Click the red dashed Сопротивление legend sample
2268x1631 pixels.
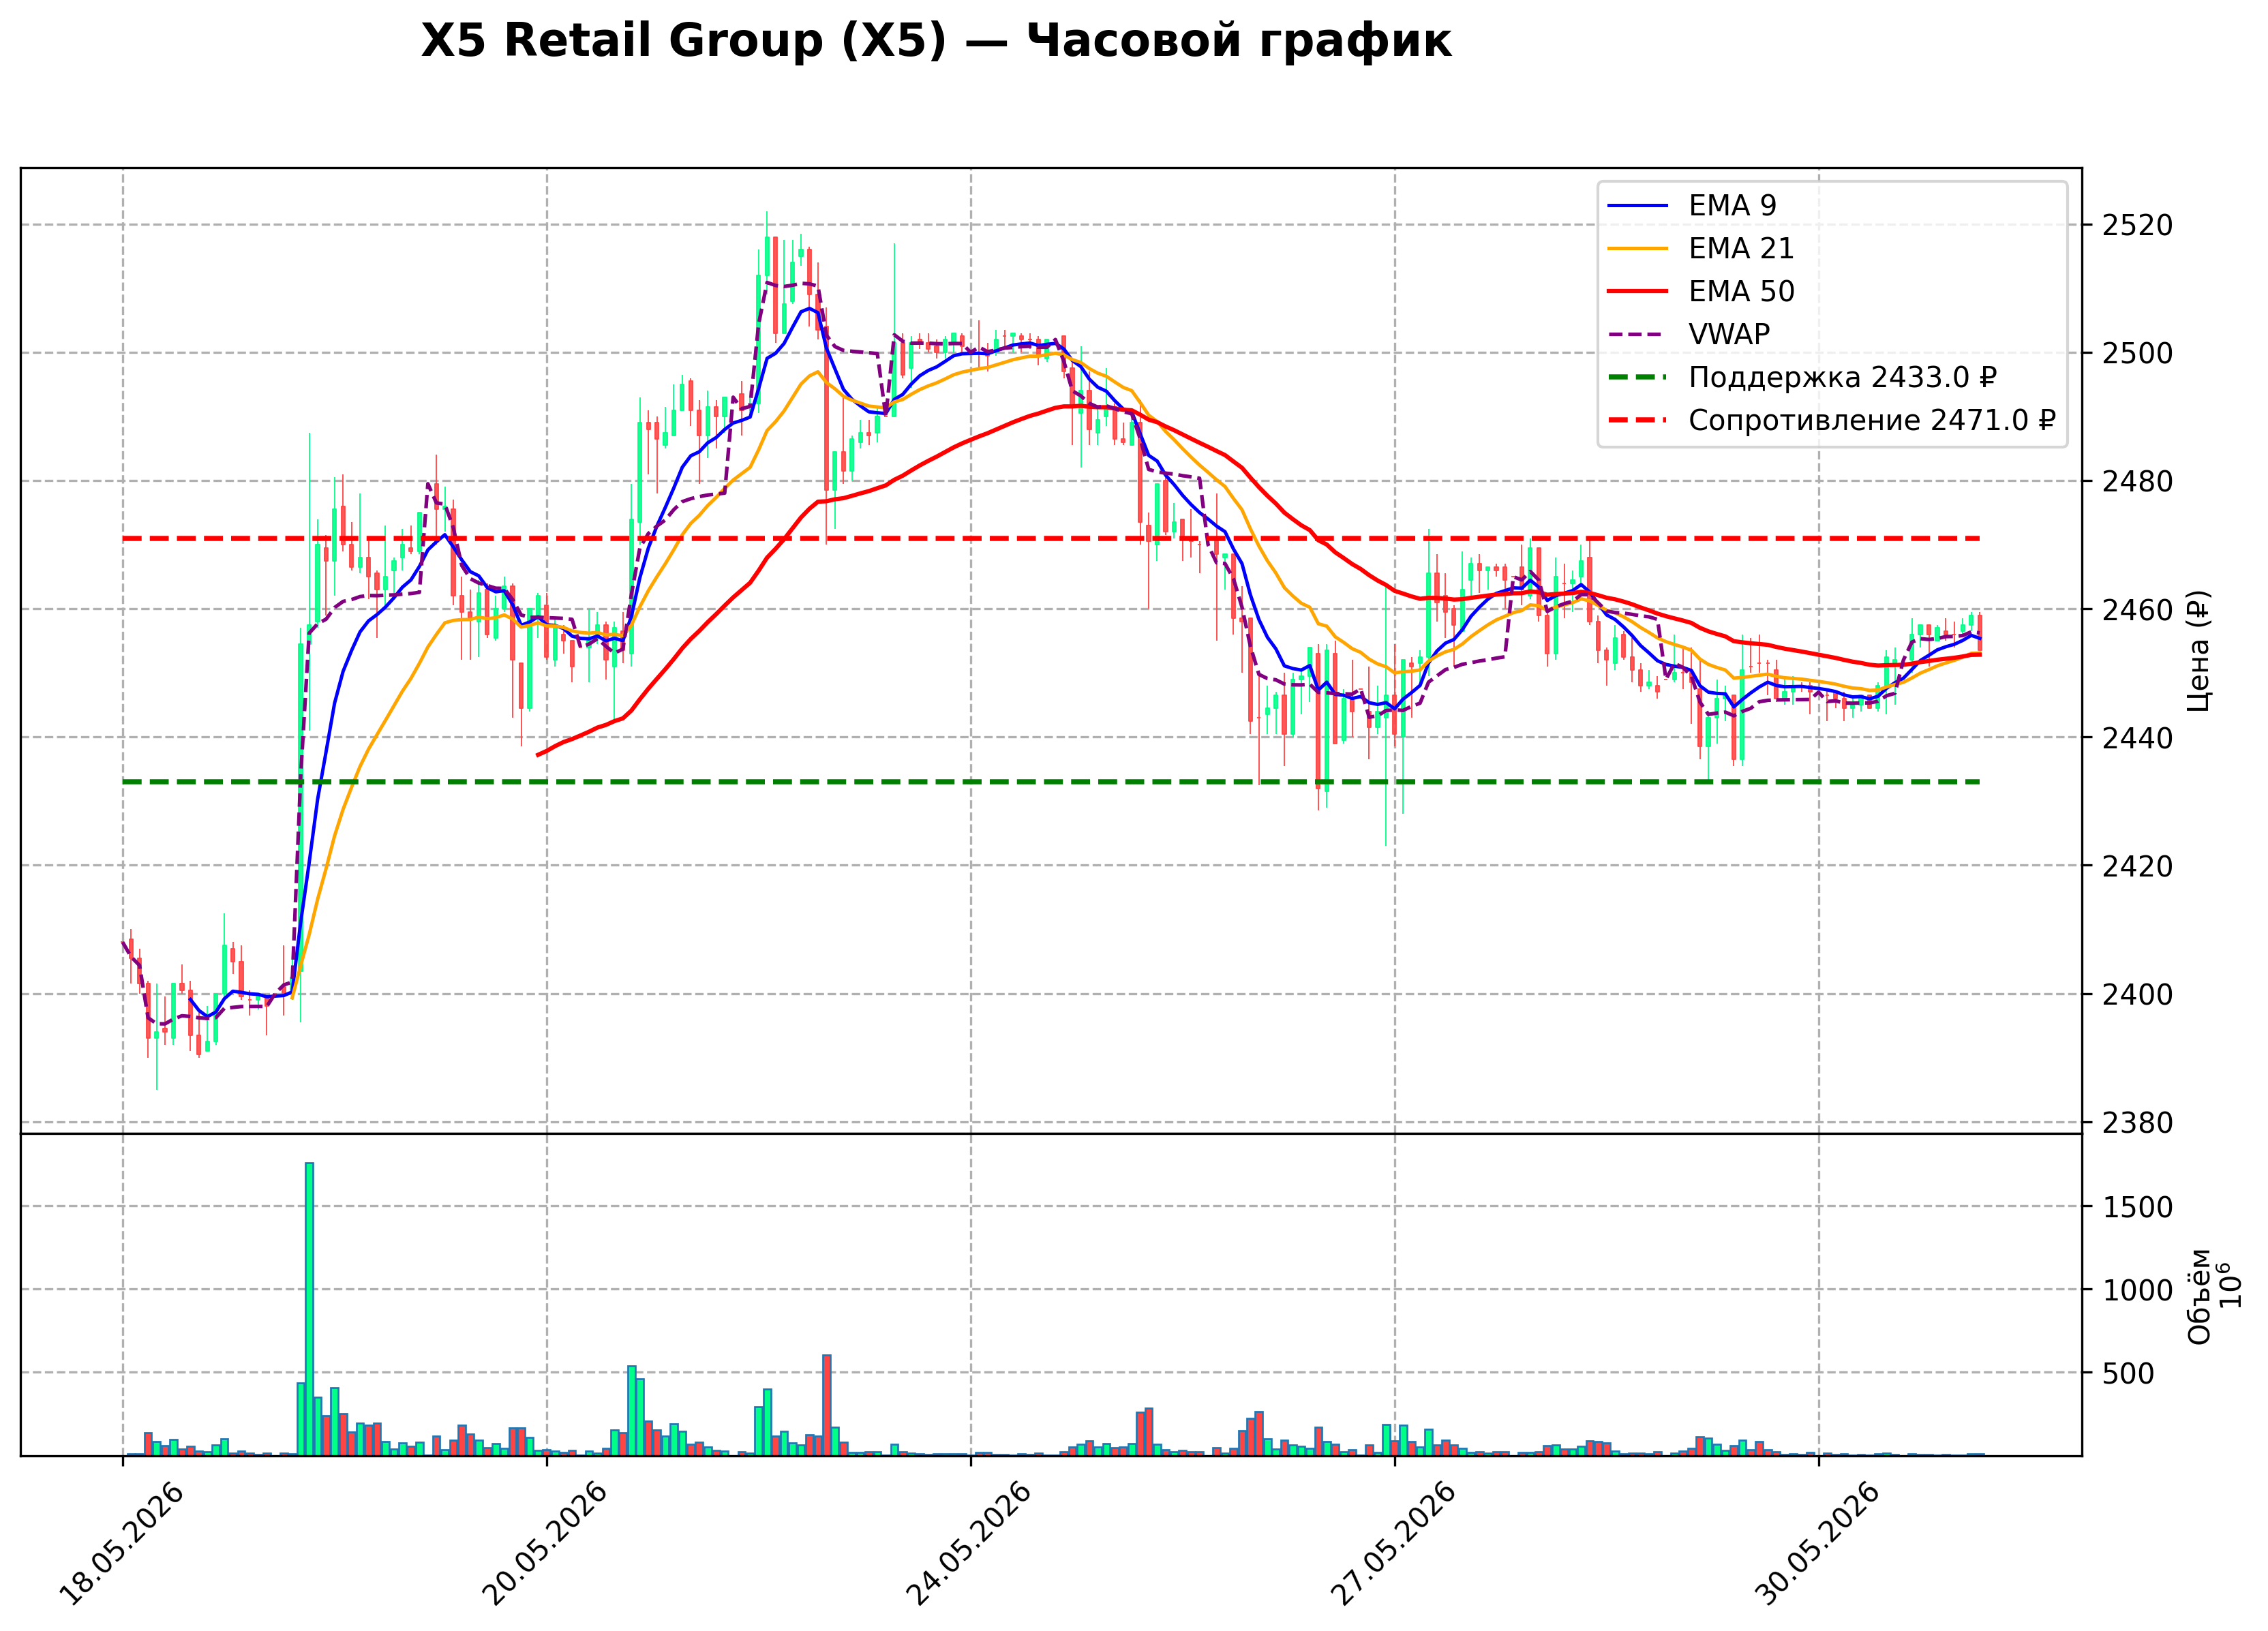(1638, 421)
